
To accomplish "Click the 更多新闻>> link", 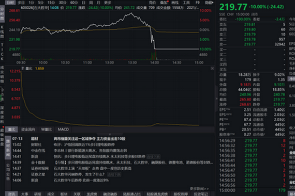I will (199, 188).
